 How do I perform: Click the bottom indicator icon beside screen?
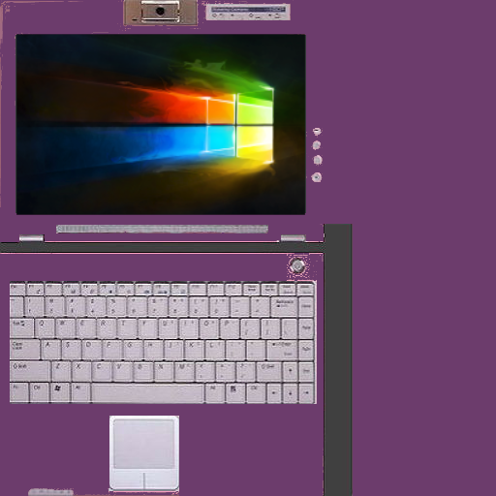317,177
